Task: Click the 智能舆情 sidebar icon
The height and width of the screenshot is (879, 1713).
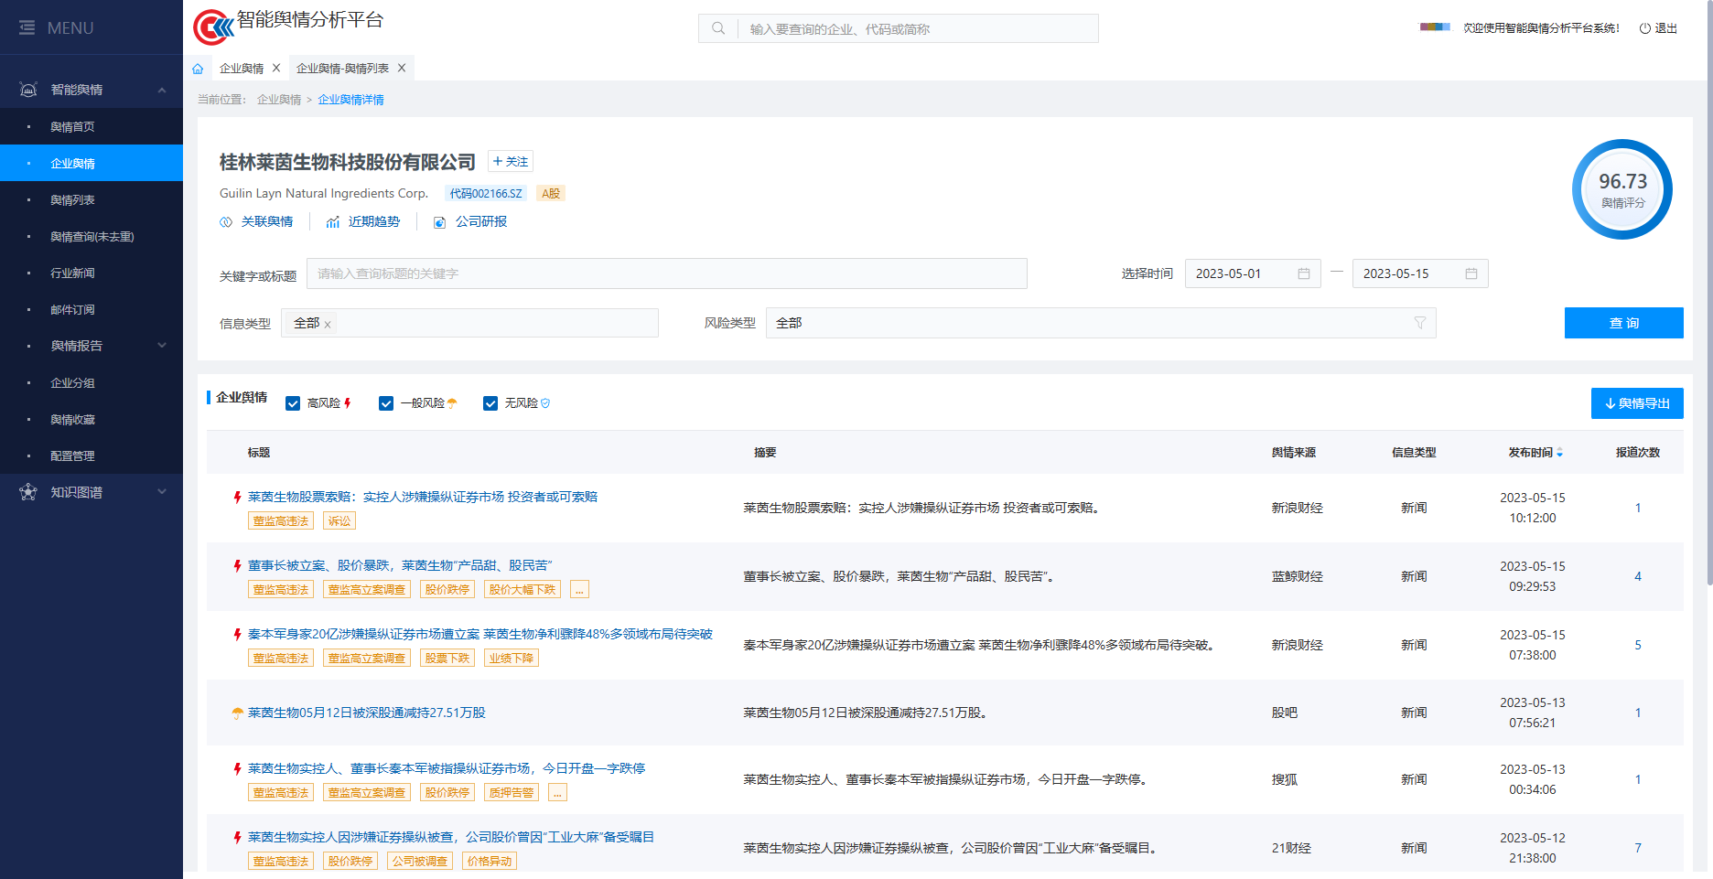Action: [28, 90]
